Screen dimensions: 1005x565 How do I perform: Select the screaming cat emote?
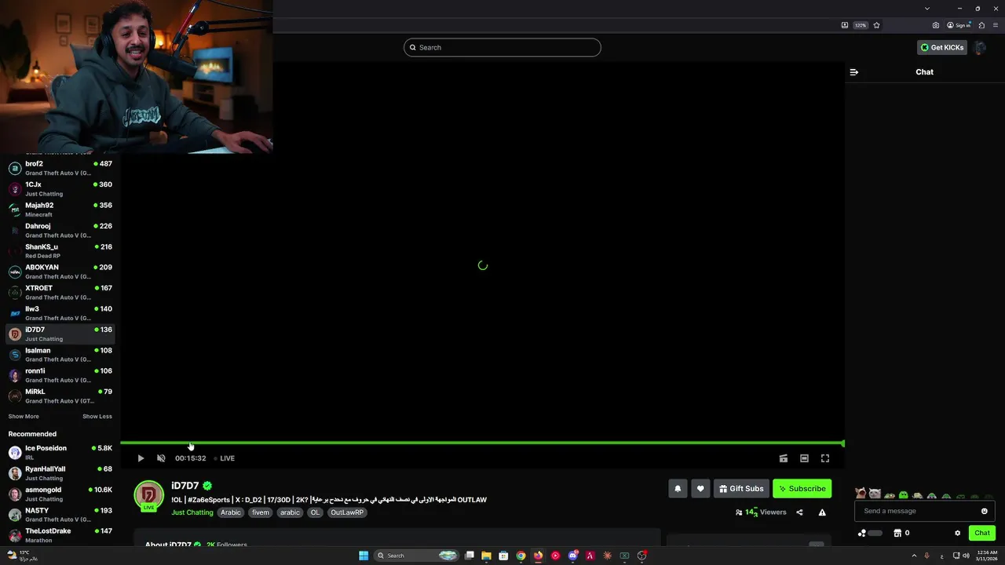(861, 494)
